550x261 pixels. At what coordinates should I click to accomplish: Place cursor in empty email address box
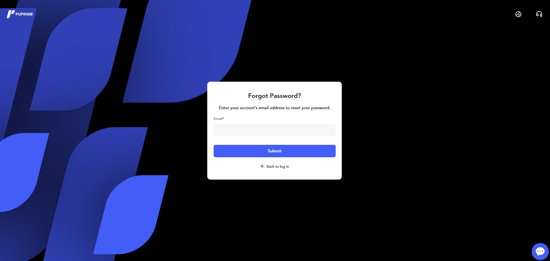pos(275,130)
